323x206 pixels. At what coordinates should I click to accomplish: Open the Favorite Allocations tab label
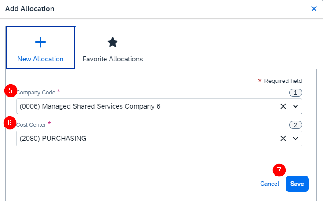coord(113,59)
